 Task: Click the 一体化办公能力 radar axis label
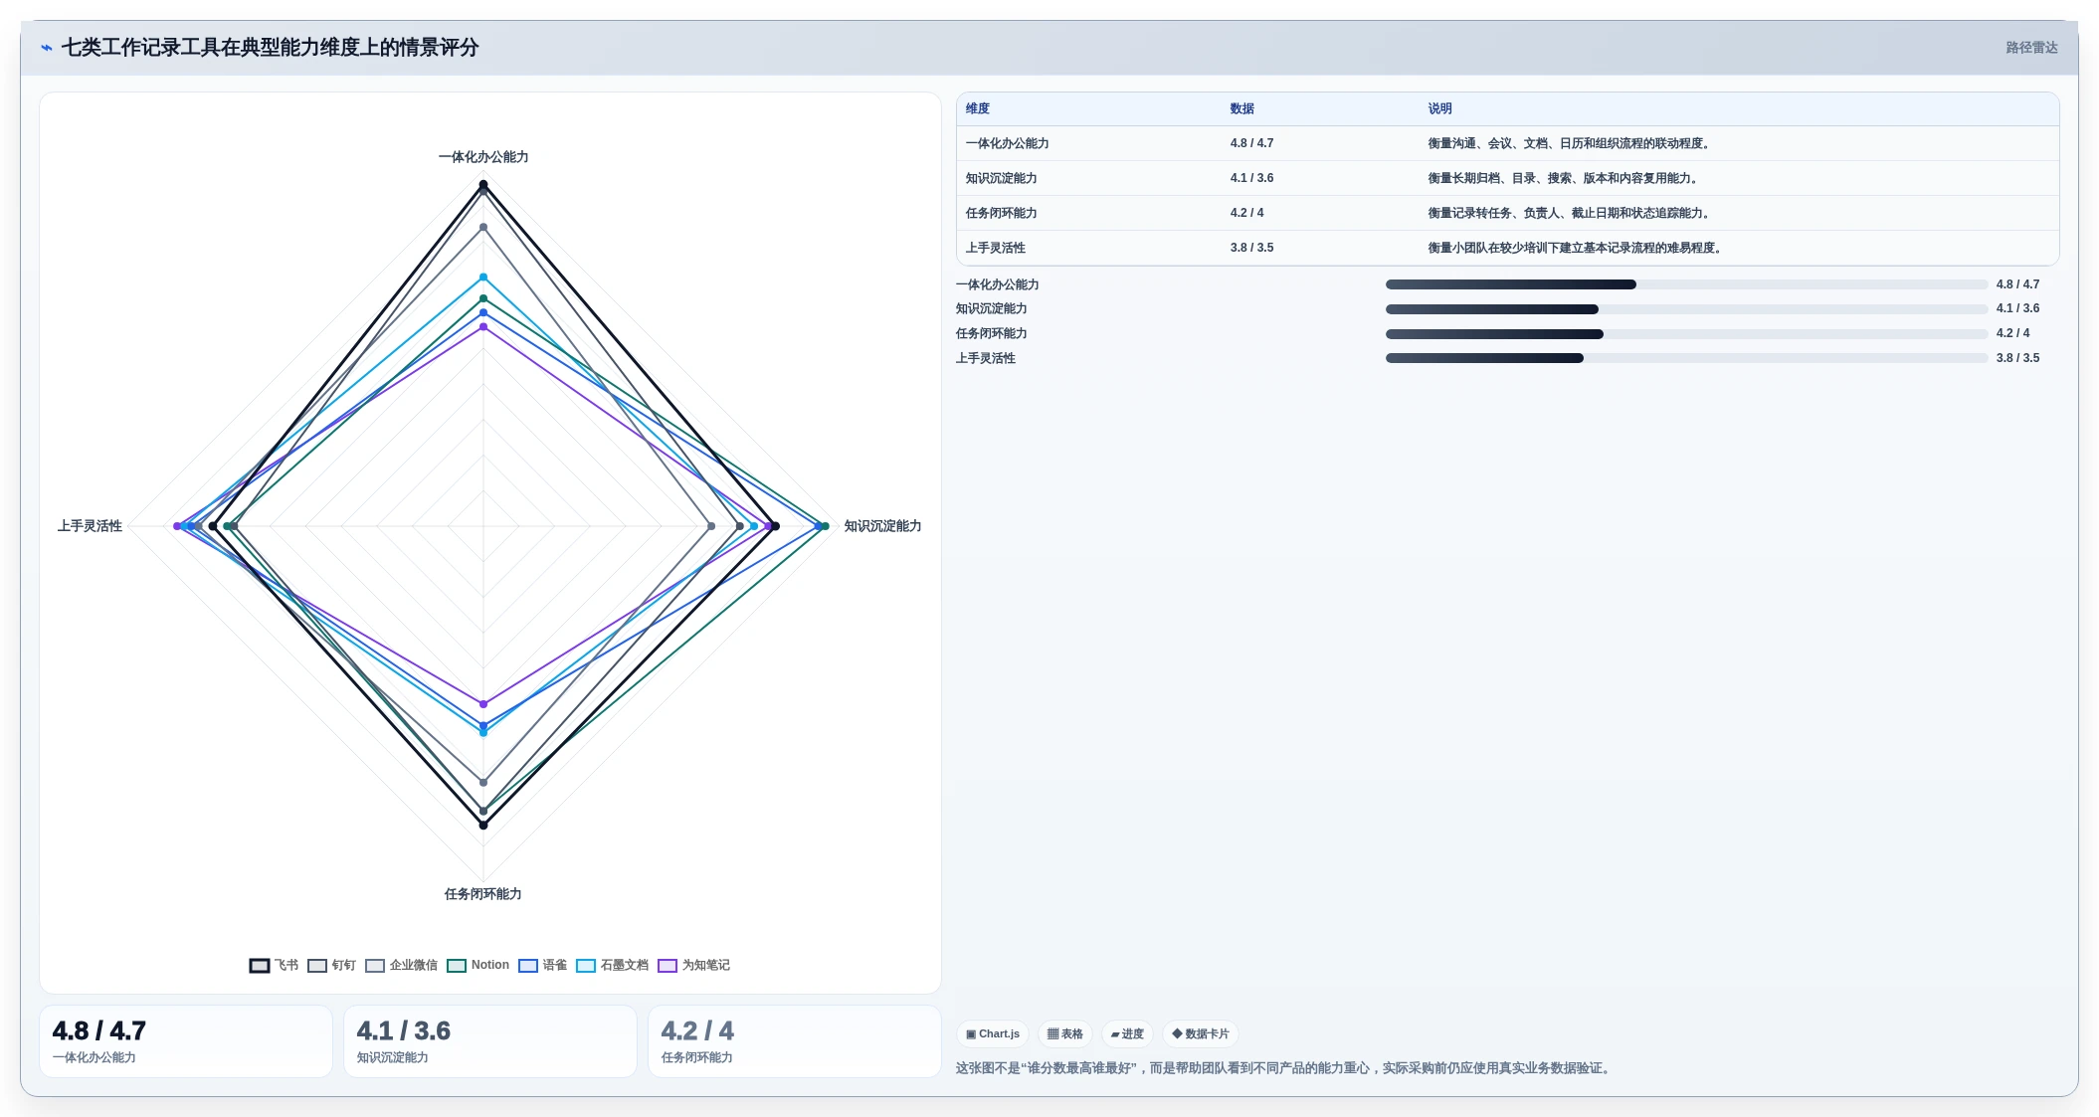[x=483, y=157]
